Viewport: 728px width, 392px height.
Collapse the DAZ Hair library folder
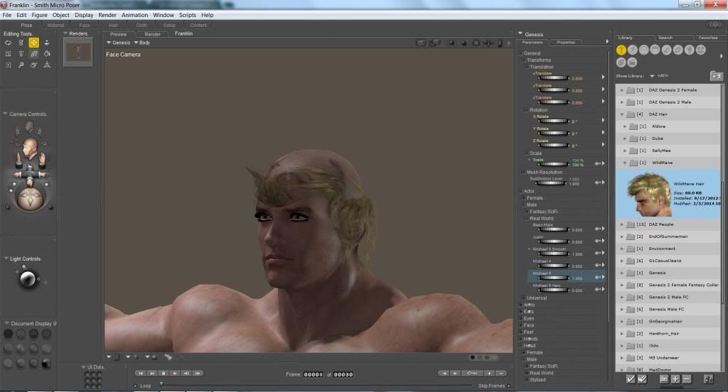click(x=623, y=114)
